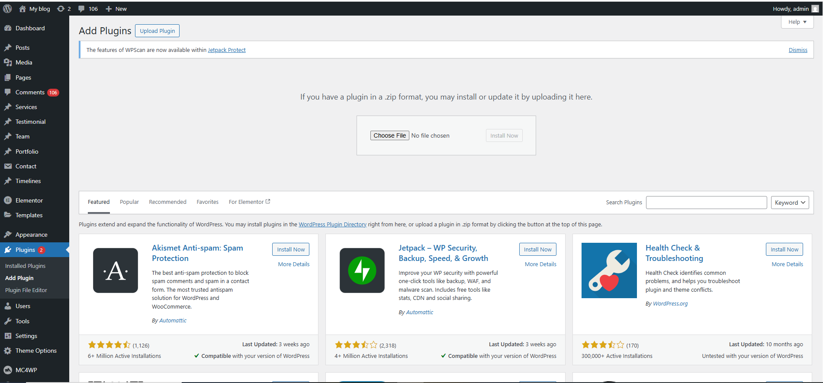Click the Comments bubble icon in sidebar

pyautogui.click(x=8, y=92)
